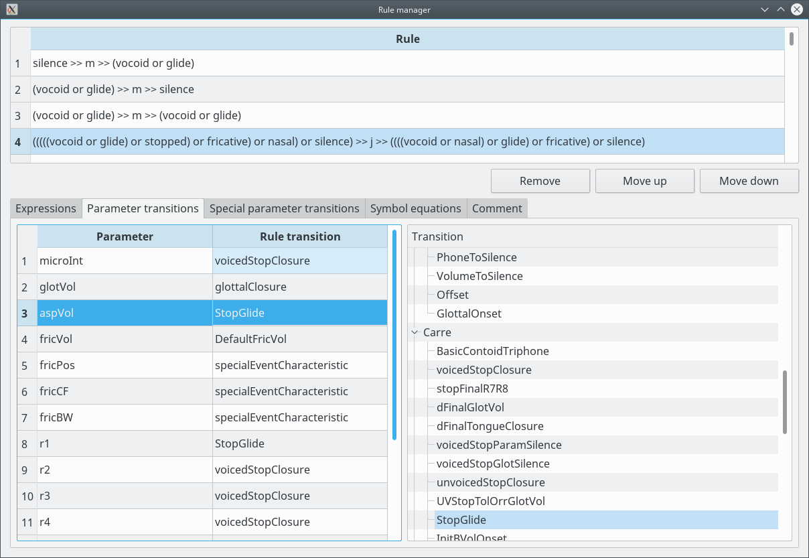Select the fricPos parameter cell

(x=125, y=365)
